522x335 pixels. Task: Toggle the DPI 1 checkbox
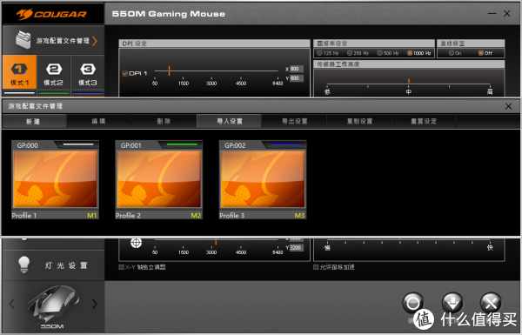pyautogui.click(x=125, y=73)
